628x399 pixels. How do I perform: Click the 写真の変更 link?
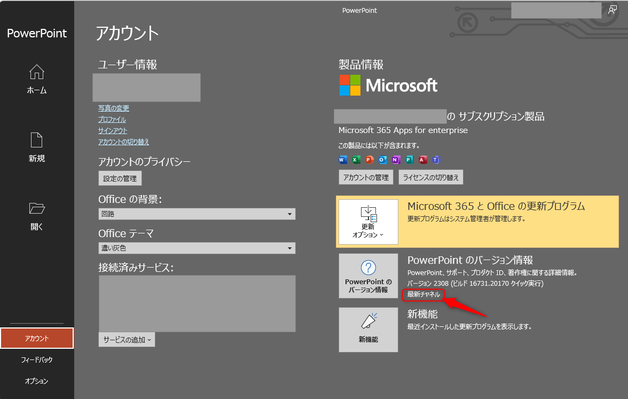114,108
